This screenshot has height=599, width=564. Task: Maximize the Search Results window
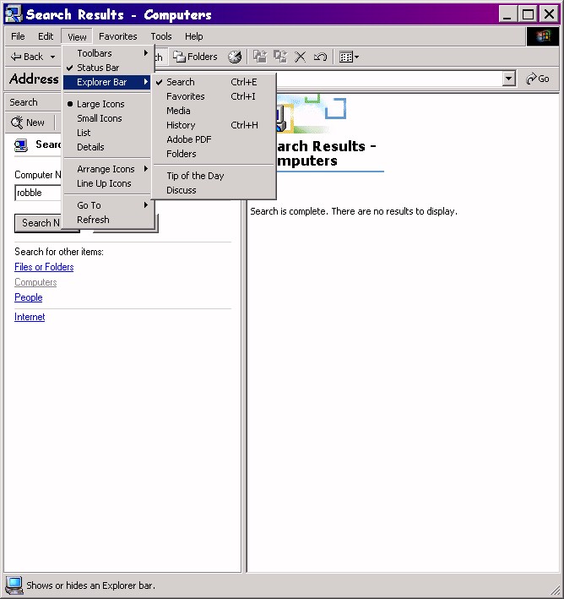[528, 14]
